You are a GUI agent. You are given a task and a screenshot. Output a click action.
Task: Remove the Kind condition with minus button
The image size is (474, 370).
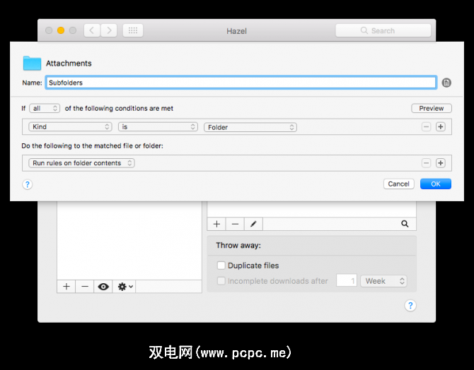[x=426, y=127]
